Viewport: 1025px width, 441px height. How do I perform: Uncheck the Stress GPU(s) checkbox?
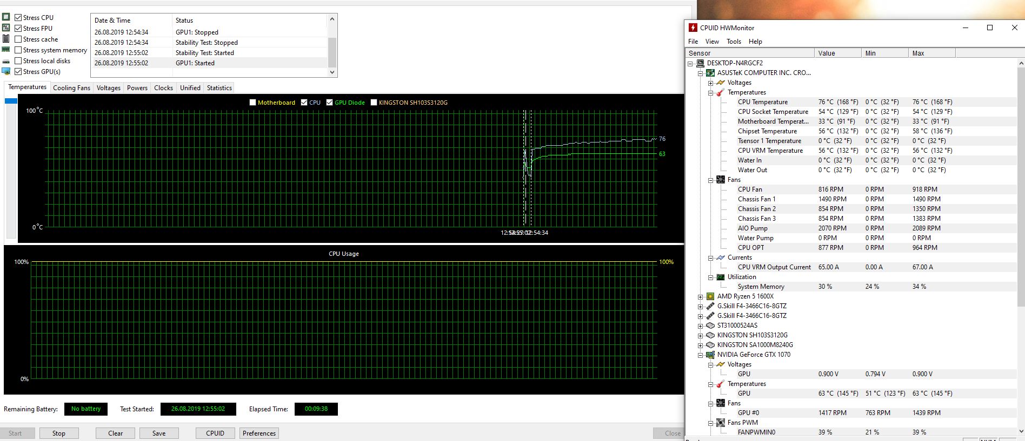(x=18, y=72)
